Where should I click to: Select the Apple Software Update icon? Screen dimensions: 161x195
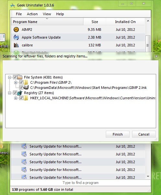(16, 37)
